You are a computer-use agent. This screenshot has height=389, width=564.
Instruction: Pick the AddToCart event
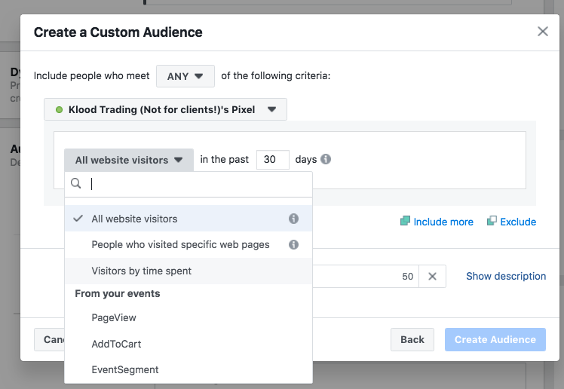[116, 344]
